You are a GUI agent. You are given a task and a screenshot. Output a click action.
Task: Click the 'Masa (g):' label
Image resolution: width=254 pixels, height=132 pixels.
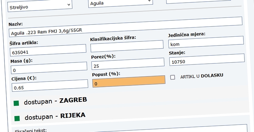coord(21,61)
